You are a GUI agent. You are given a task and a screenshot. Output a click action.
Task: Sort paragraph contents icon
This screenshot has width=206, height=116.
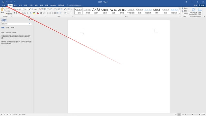tap(69, 9)
